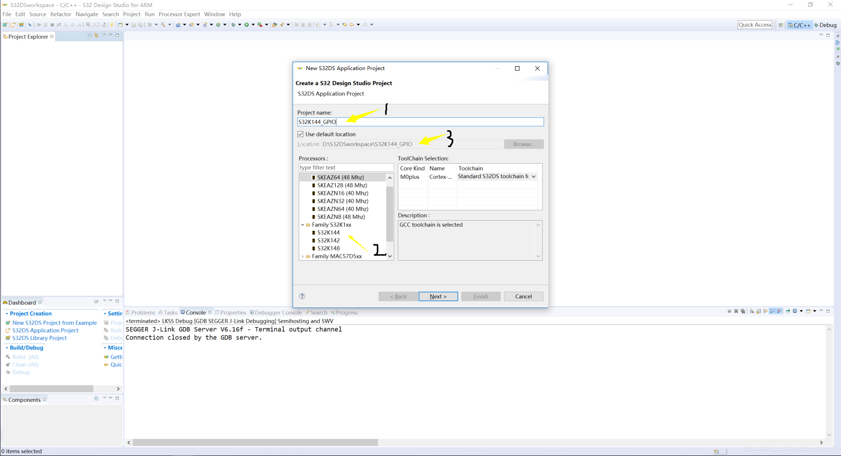Click the Project name input field
This screenshot has width=841, height=456.
click(x=420, y=122)
